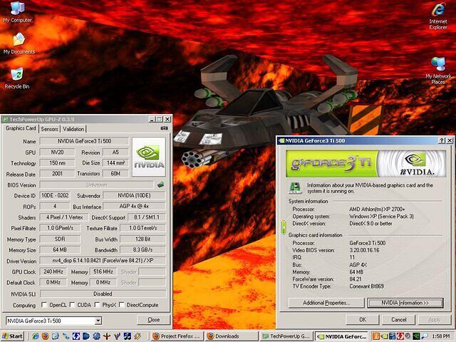Click GPU-Z screenshot camera icon
Screen dimensions: 456x342
(164, 129)
